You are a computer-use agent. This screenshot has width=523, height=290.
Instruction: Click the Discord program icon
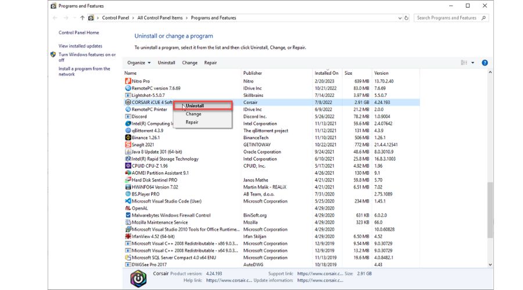click(128, 117)
